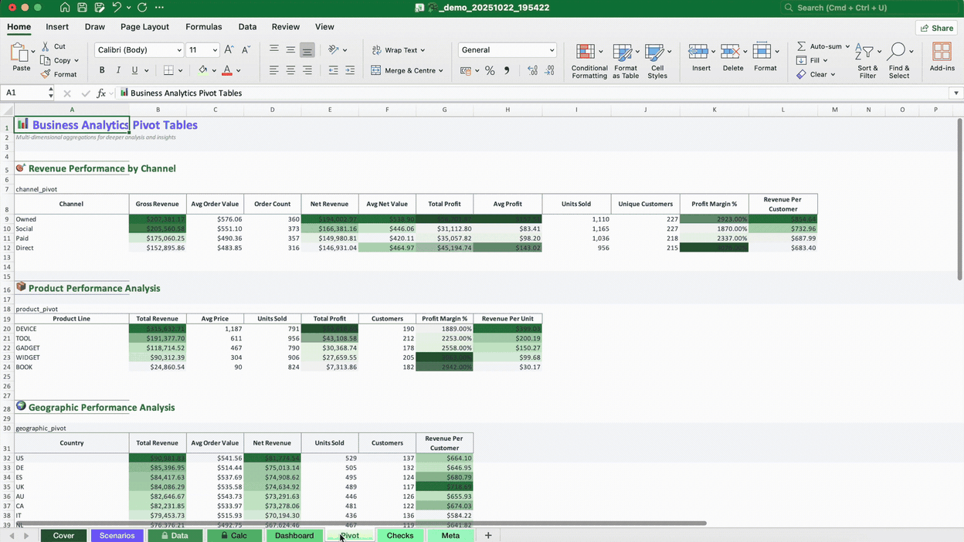Toggle bold formatting
This screenshot has width=964, height=542.
[x=101, y=69]
